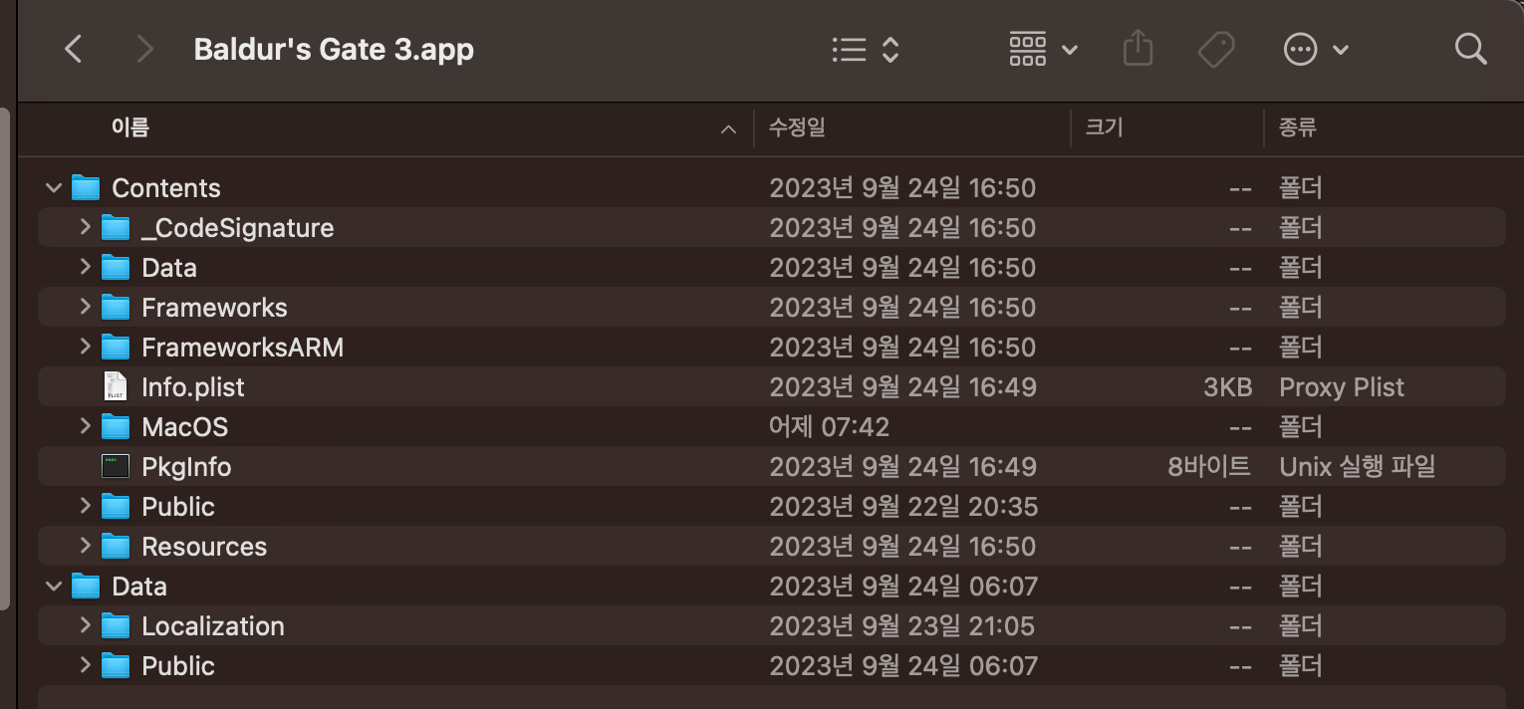Select the _CodeSignature row name
Image resolution: width=1524 pixels, height=709 pixels.
(237, 228)
